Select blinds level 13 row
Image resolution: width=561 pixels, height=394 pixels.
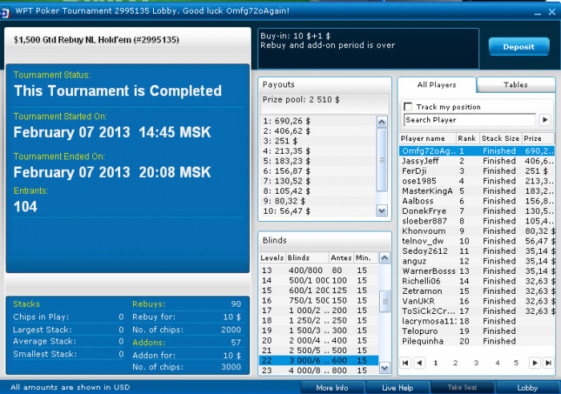pos(318,271)
